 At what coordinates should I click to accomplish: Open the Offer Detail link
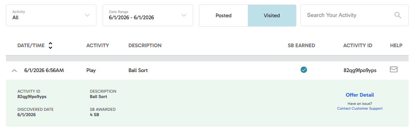pos(360,95)
